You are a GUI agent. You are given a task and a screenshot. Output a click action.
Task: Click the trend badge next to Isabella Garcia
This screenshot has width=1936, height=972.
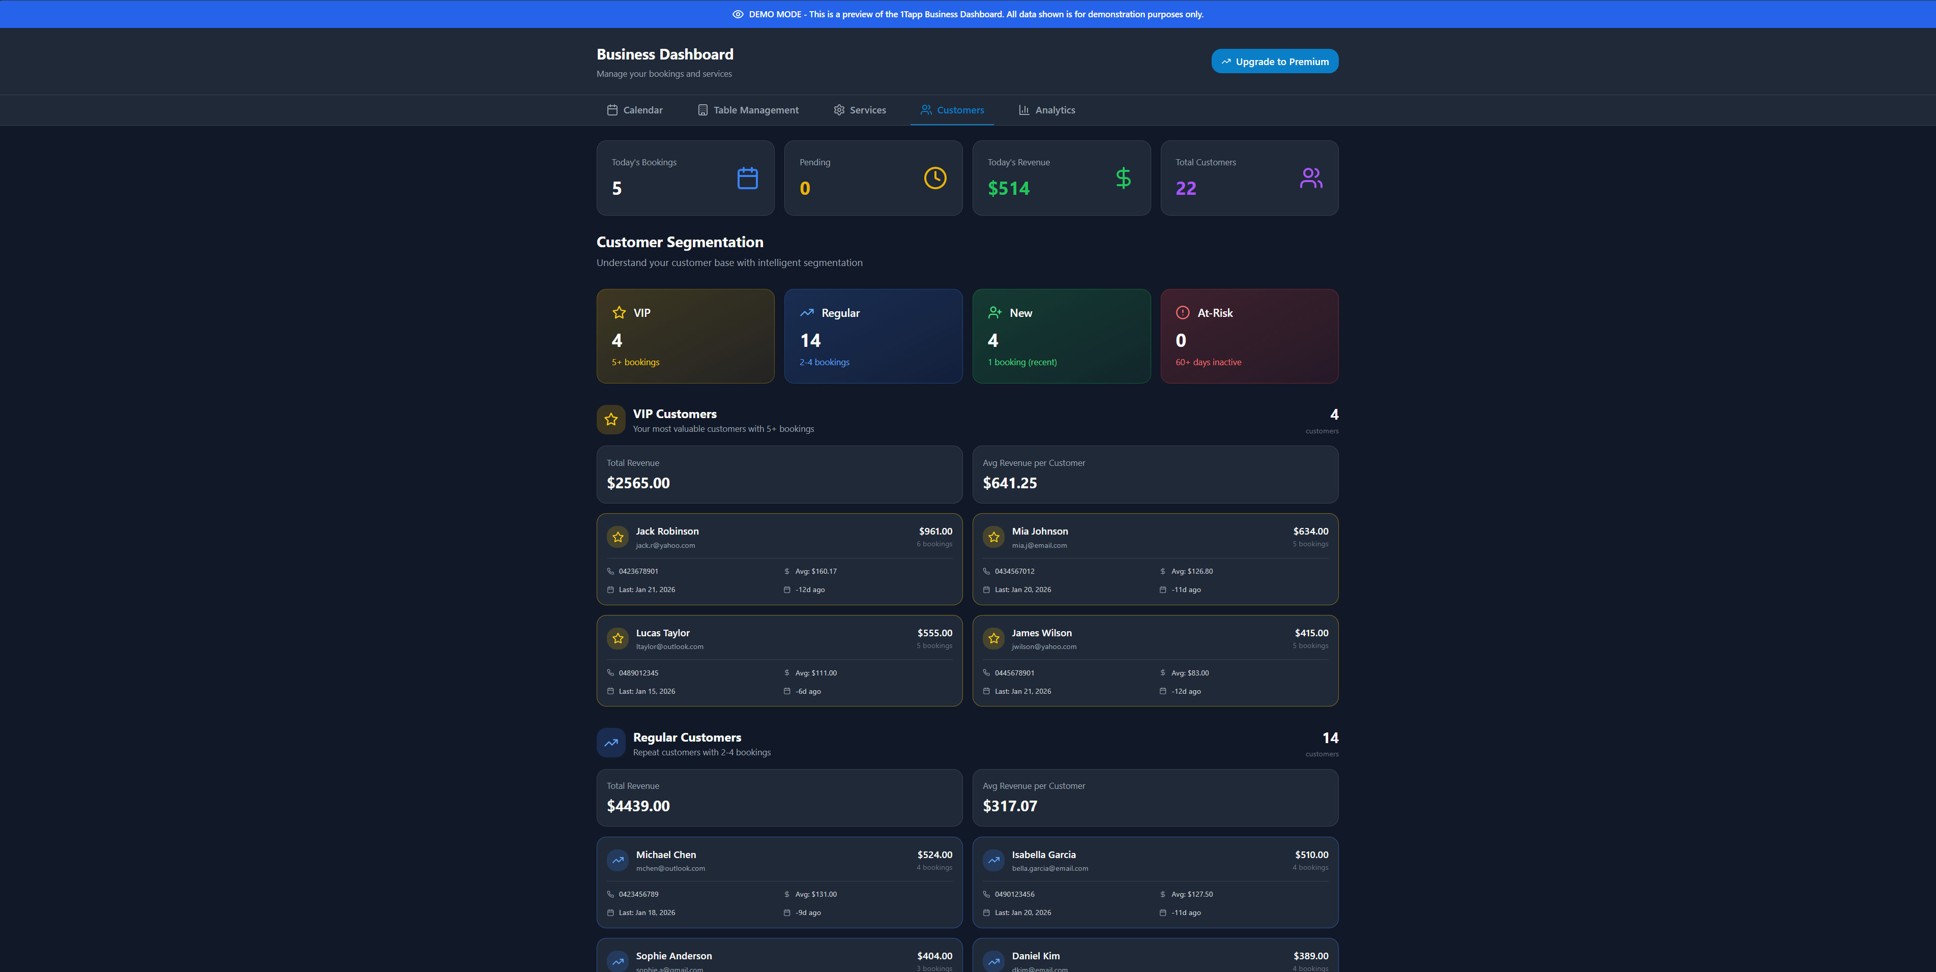point(993,860)
